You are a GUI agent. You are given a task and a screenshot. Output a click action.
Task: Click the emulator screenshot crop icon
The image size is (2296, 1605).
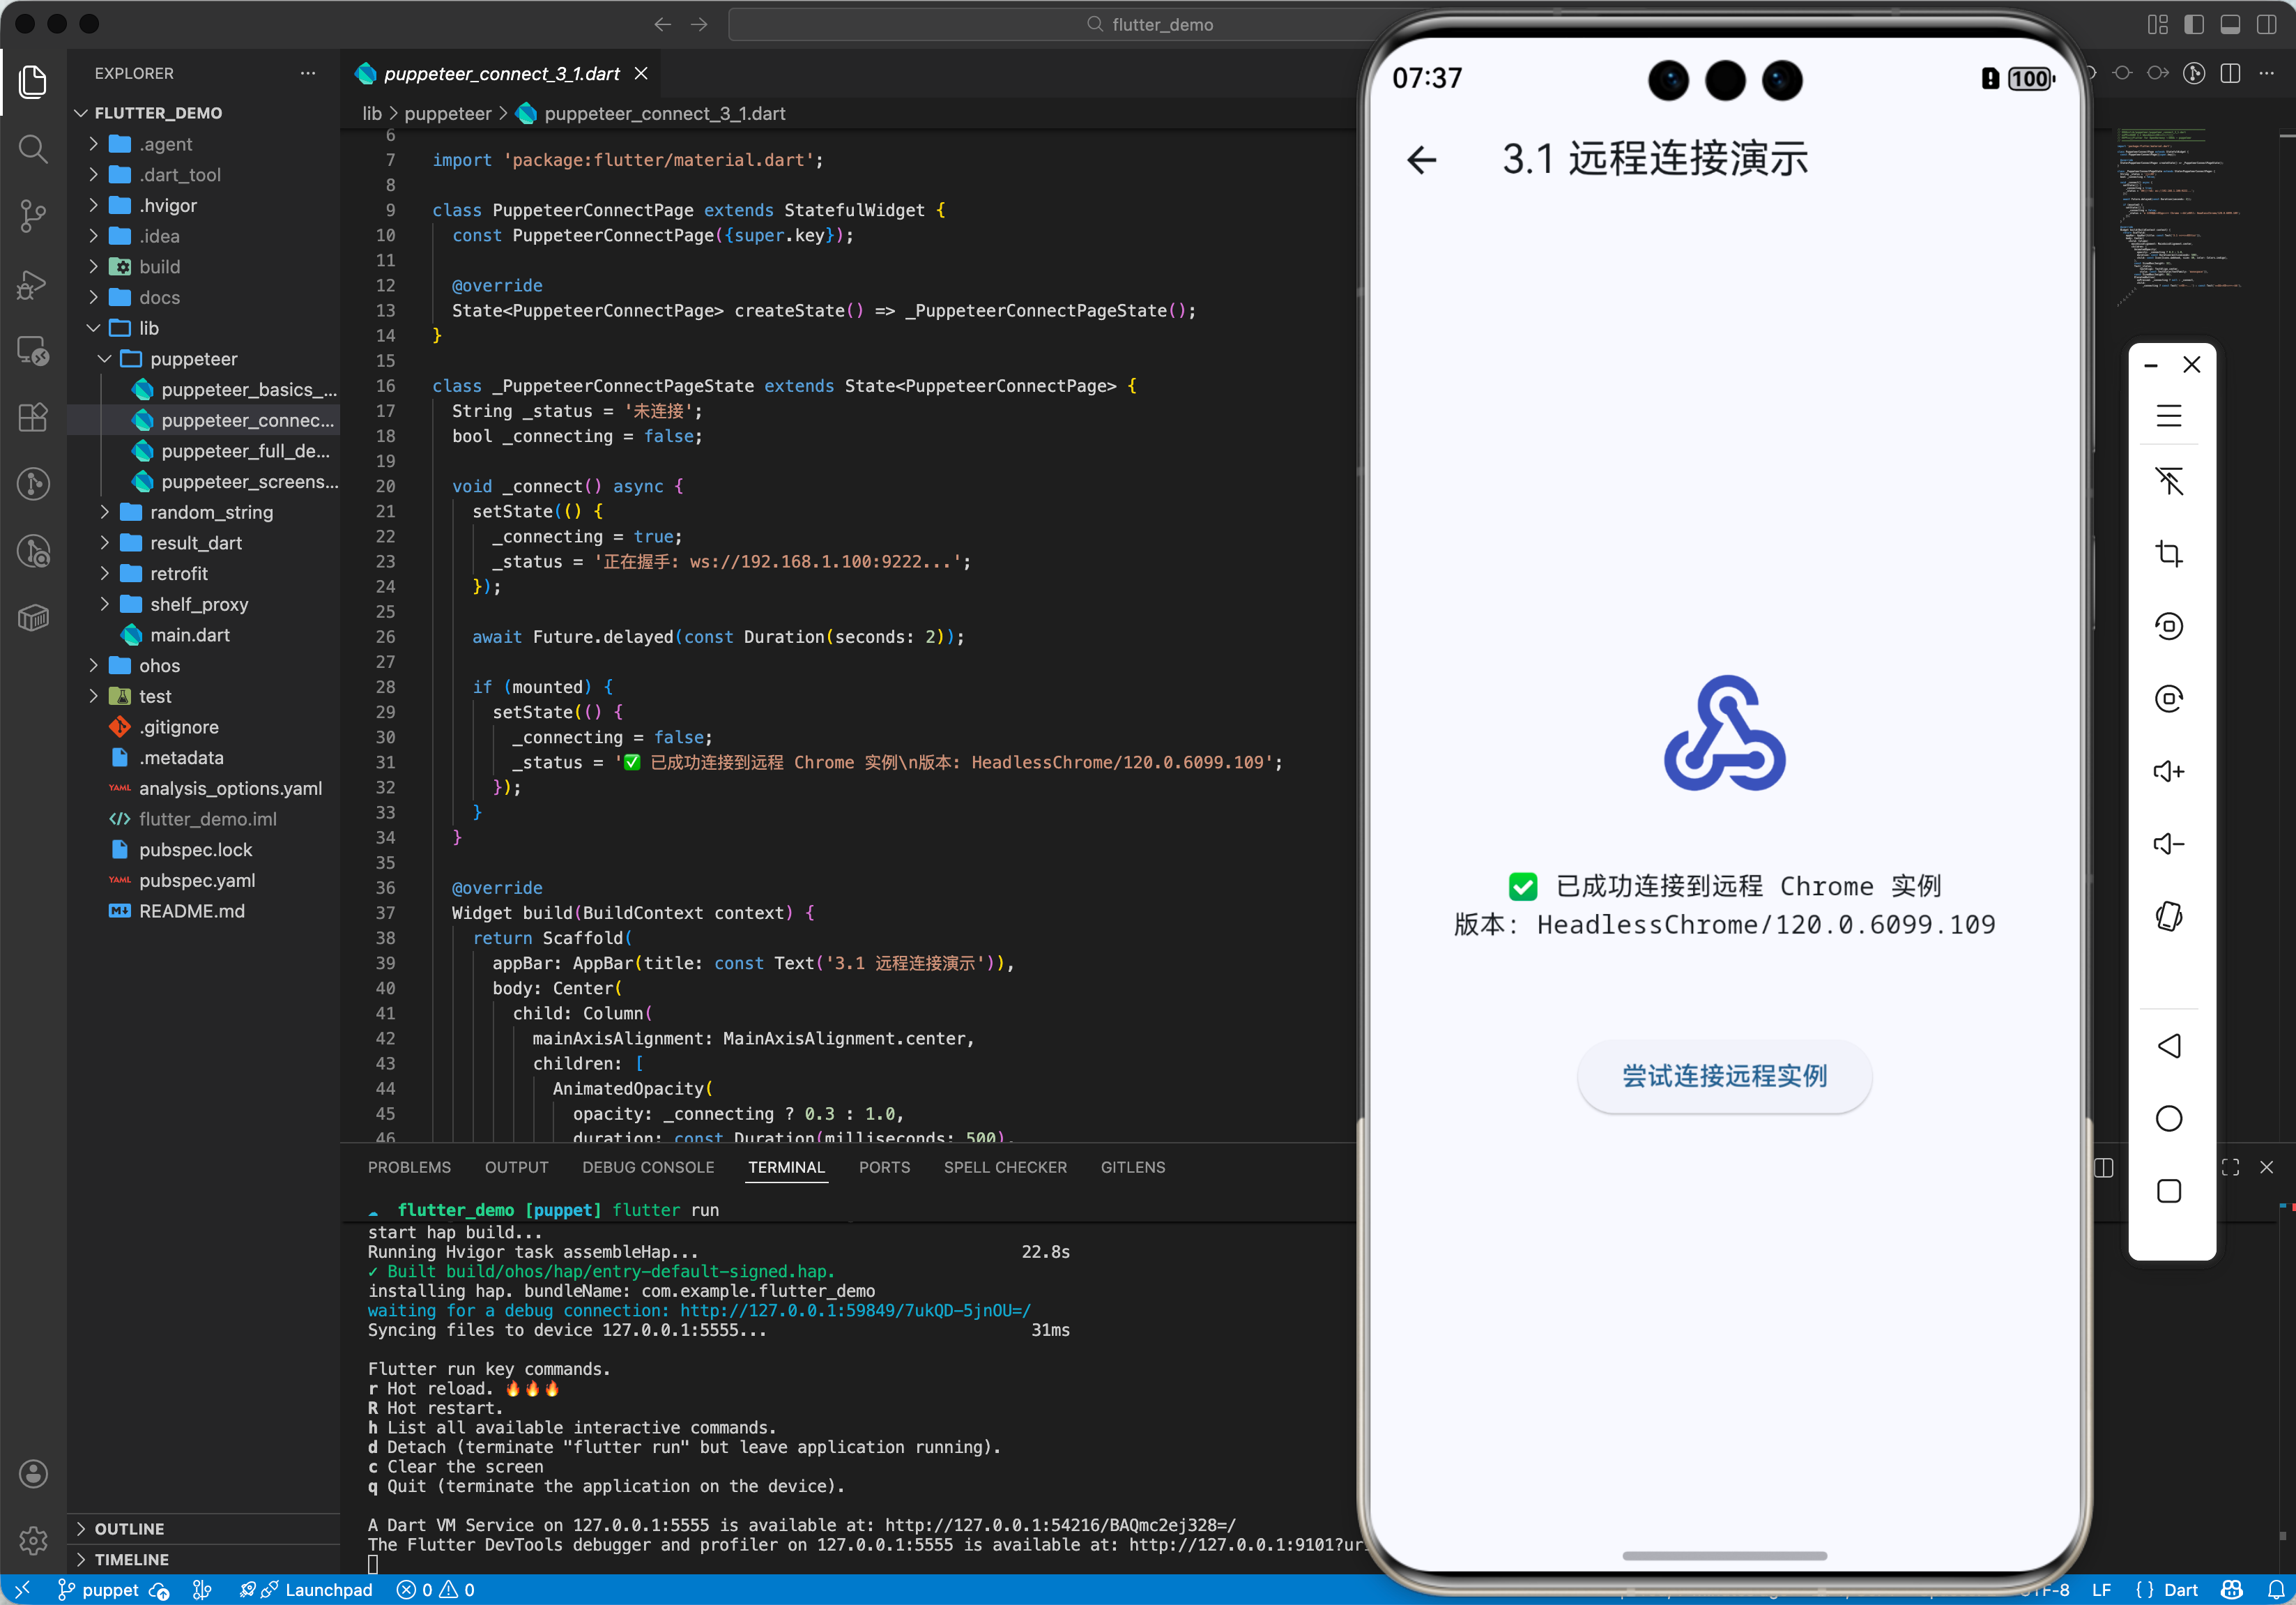(2168, 553)
